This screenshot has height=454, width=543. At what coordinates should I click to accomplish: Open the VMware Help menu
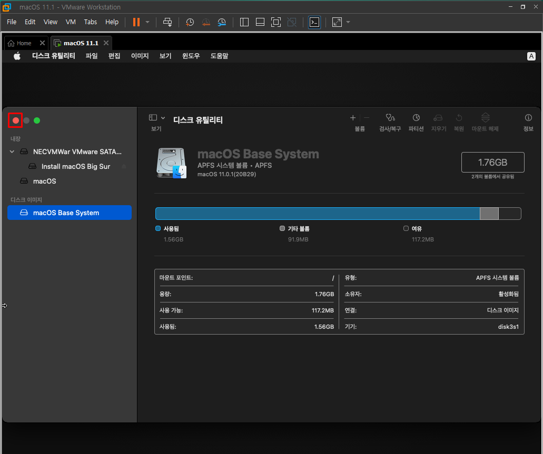[112, 22]
